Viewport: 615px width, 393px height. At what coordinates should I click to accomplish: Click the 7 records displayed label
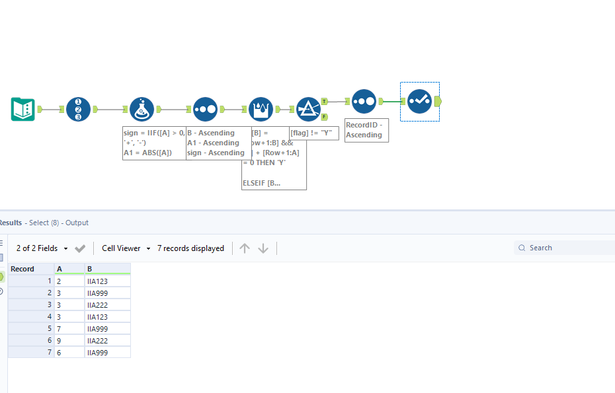point(190,248)
